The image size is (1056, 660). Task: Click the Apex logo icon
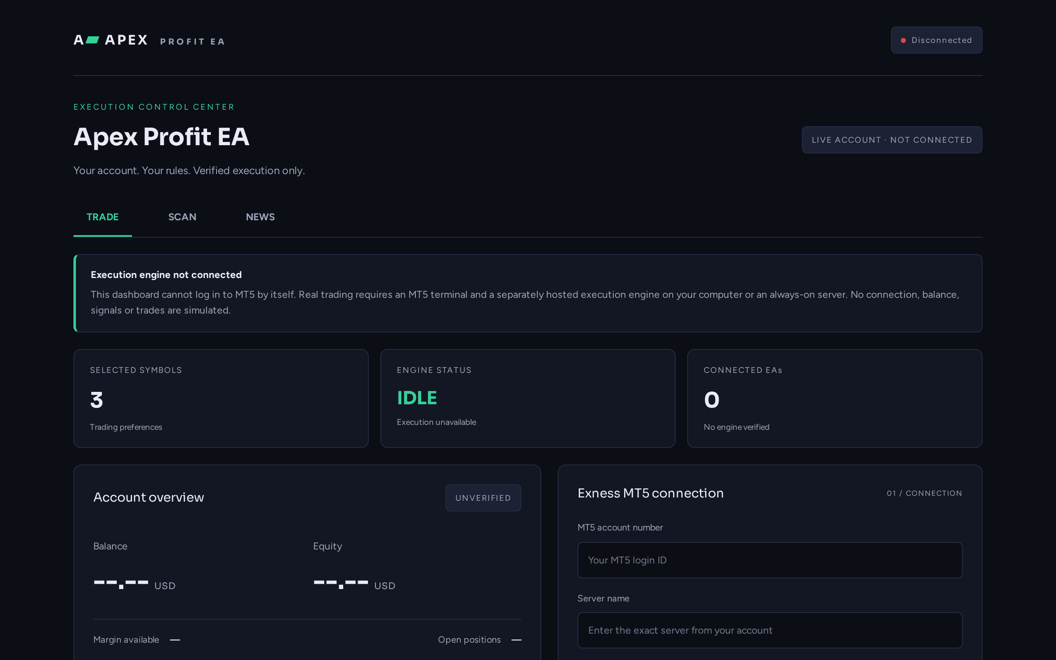[x=86, y=40]
